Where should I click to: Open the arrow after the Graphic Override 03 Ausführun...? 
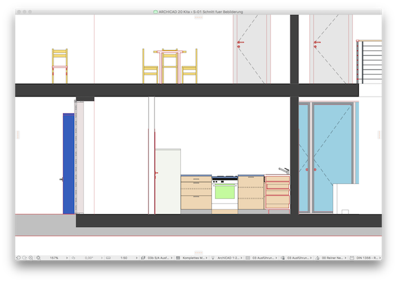(x=311, y=258)
